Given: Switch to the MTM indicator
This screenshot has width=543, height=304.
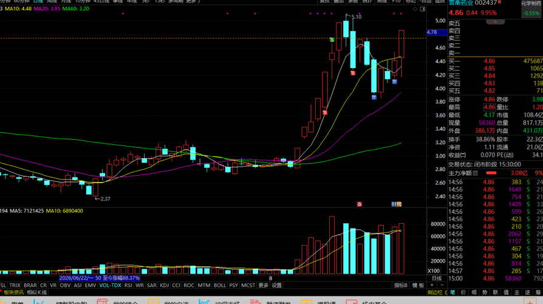Looking at the screenshot, I should pos(203,285).
